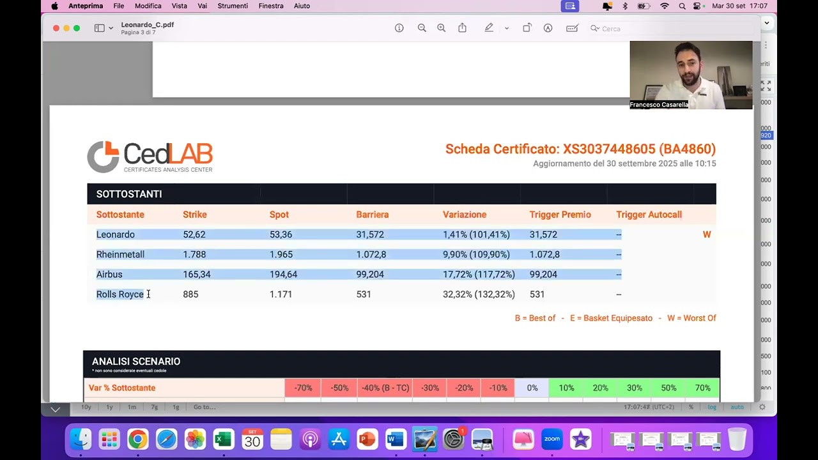Click the battery status icon
This screenshot has width=818, height=460.
644,6
